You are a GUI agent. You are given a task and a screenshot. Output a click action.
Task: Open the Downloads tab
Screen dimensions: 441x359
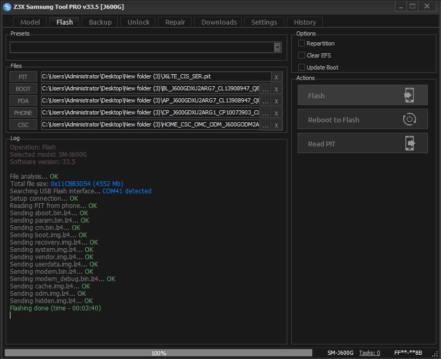tap(219, 22)
